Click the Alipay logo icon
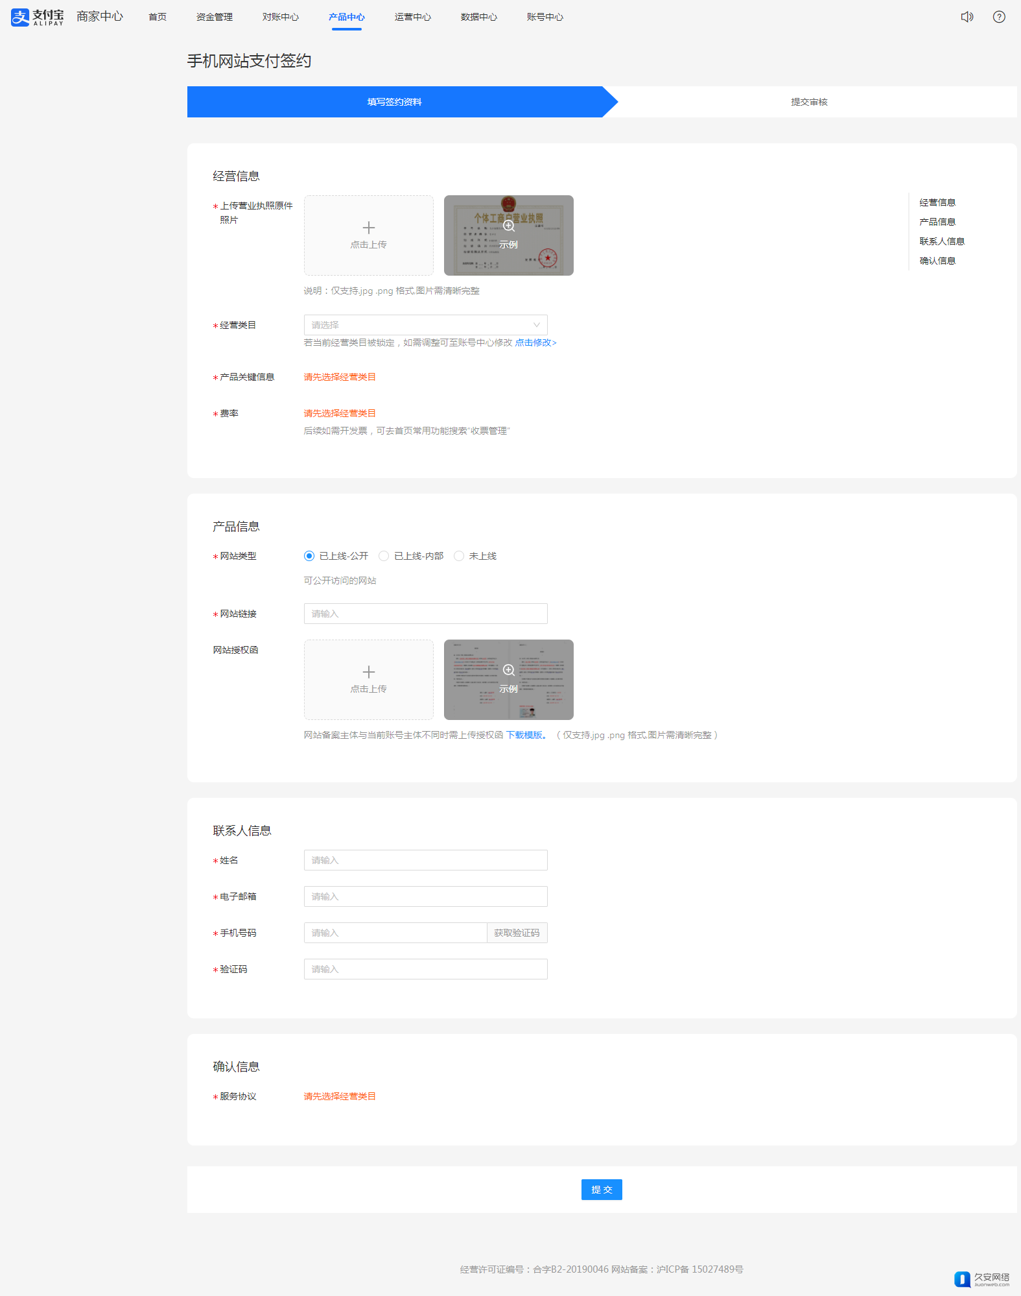 click(x=20, y=18)
